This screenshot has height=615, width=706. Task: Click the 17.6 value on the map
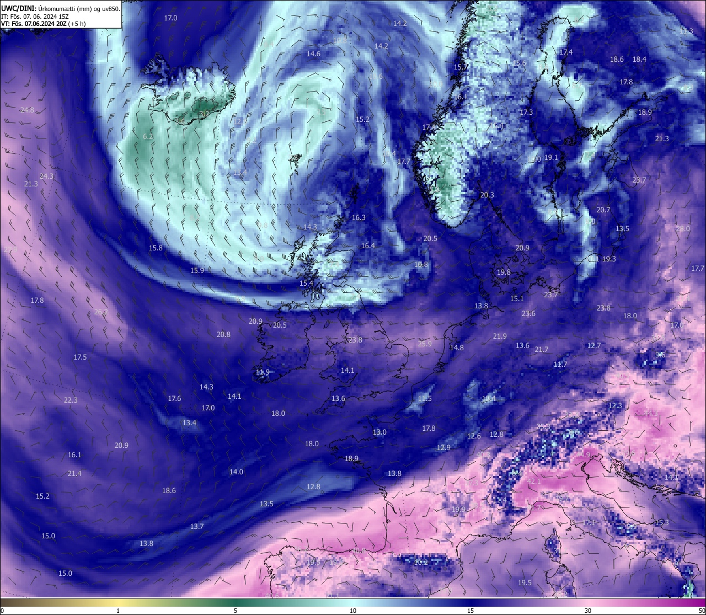pos(174,399)
